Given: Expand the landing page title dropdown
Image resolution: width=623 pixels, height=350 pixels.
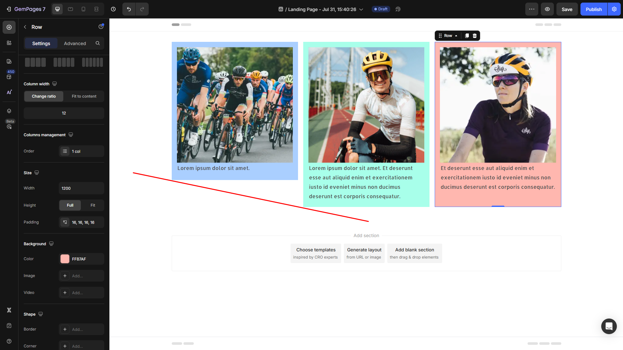Looking at the screenshot, I should pyautogui.click(x=361, y=9).
